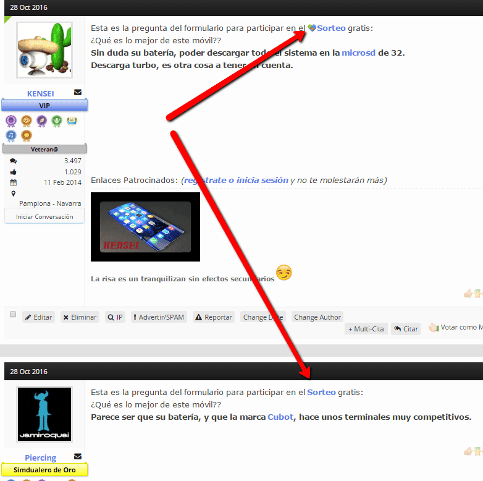Click the Change Date button

[x=263, y=317]
